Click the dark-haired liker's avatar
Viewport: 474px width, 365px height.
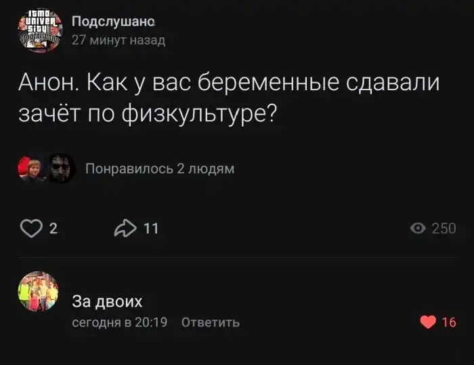point(60,169)
